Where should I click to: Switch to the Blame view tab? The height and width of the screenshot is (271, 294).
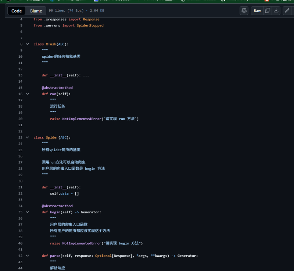(x=36, y=11)
